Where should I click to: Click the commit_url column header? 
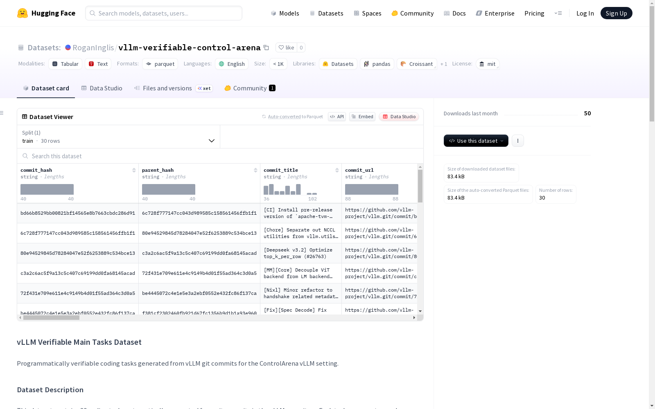pos(359,170)
